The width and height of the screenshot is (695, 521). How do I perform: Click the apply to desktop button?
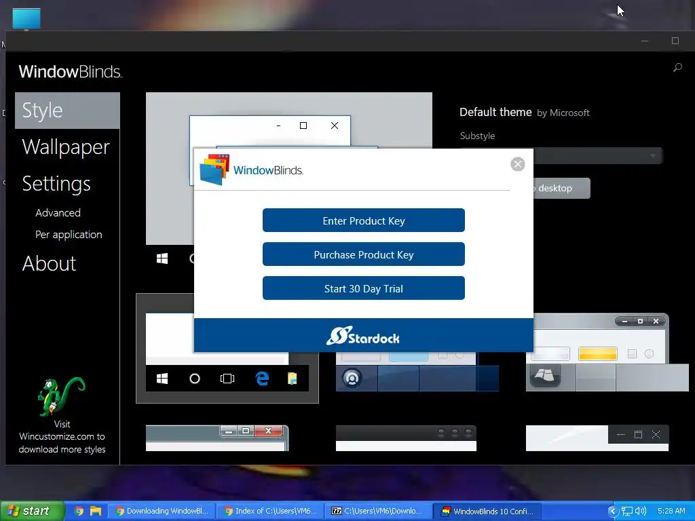tap(561, 189)
